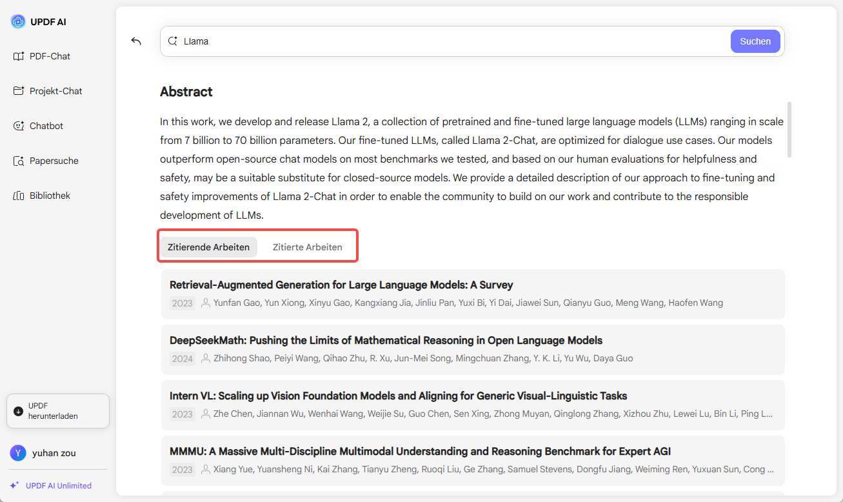Viewport: 843px width, 502px height.
Task: Open the MMMU benchmark paper entry
Action: (473, 460)
